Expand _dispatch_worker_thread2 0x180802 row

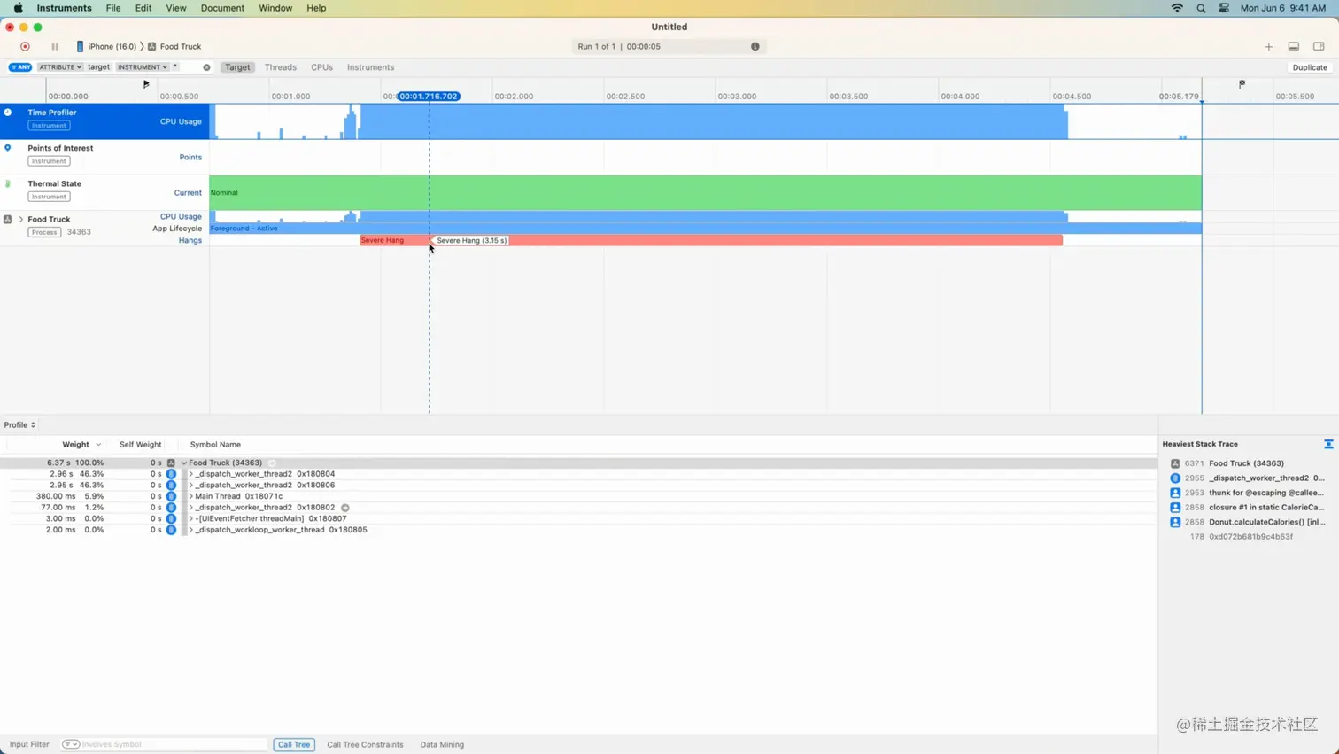(190, 508)
